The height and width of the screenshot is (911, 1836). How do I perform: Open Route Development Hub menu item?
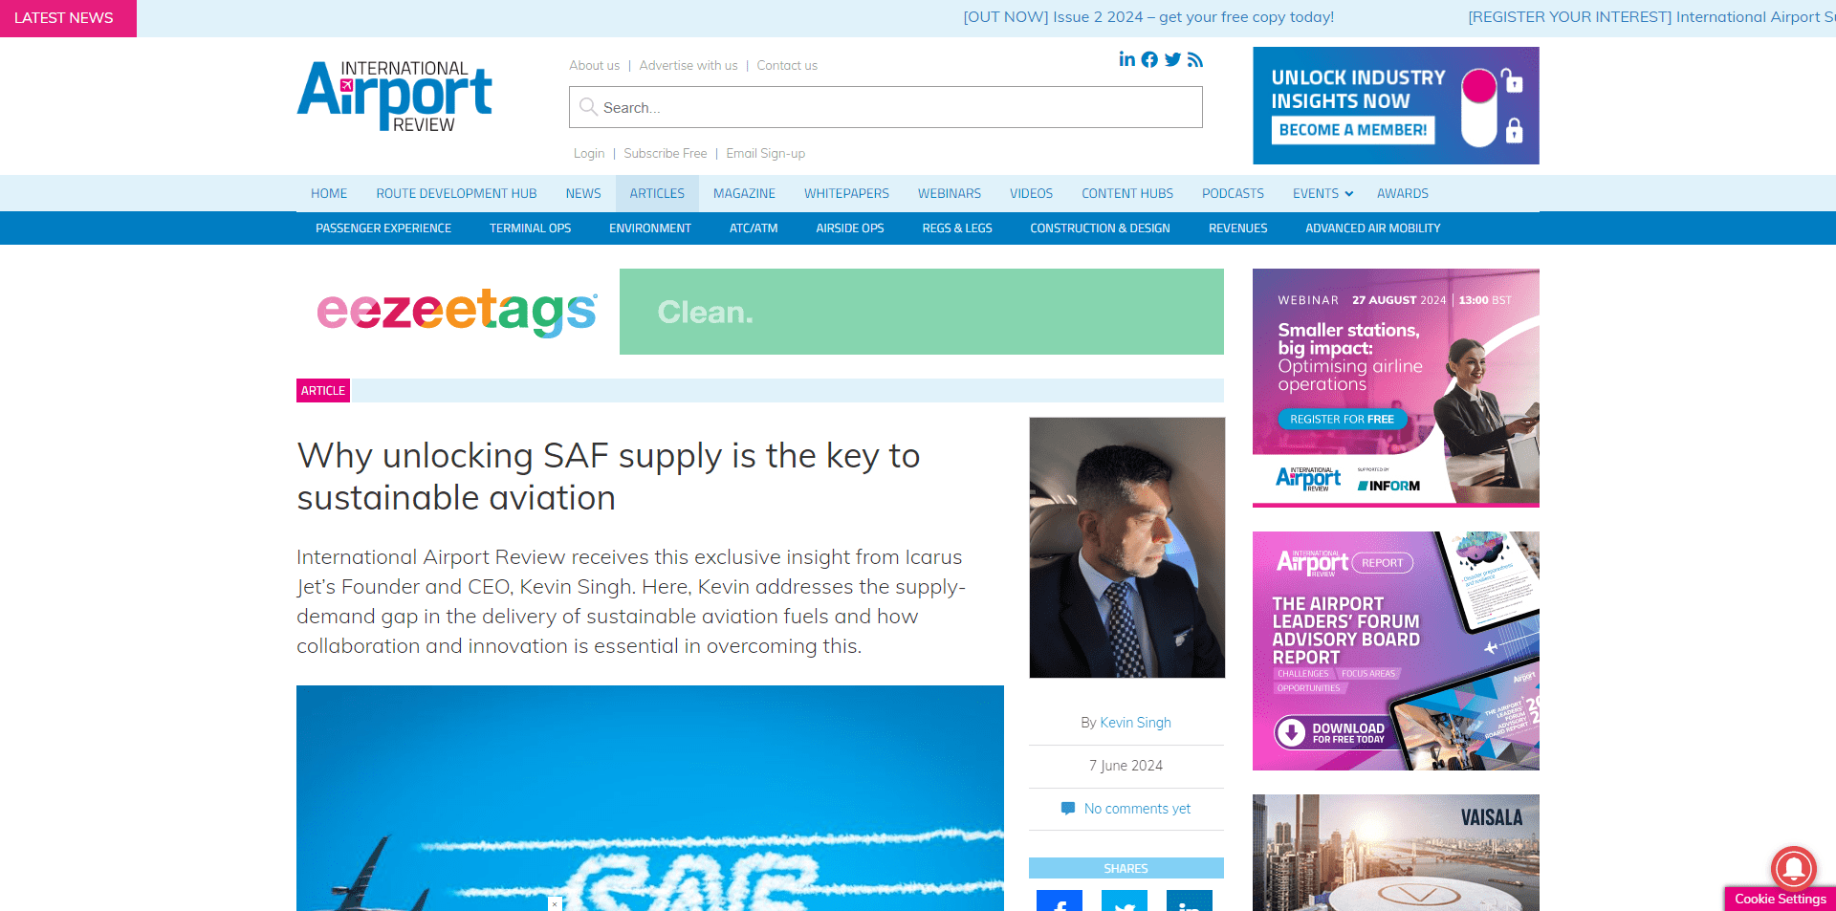[456, 193]
